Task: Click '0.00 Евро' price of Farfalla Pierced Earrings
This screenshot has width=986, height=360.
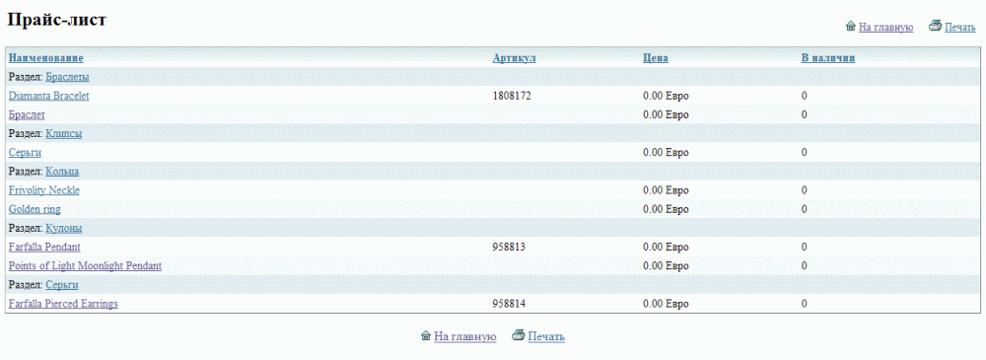Action: tap(666, 304)
